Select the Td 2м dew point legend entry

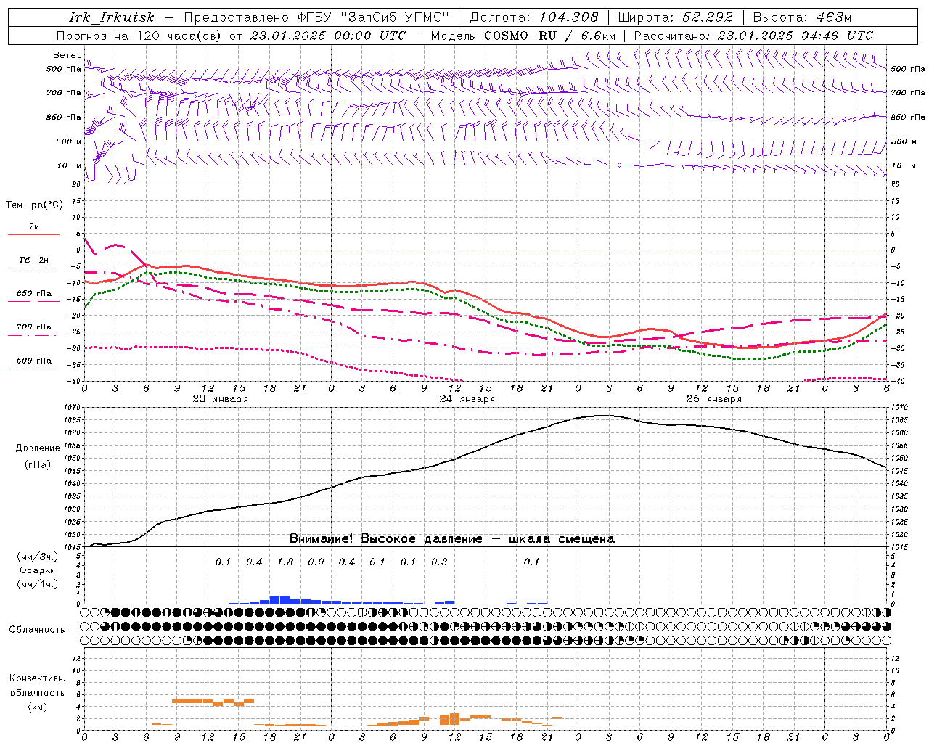(x=33, y=260)
